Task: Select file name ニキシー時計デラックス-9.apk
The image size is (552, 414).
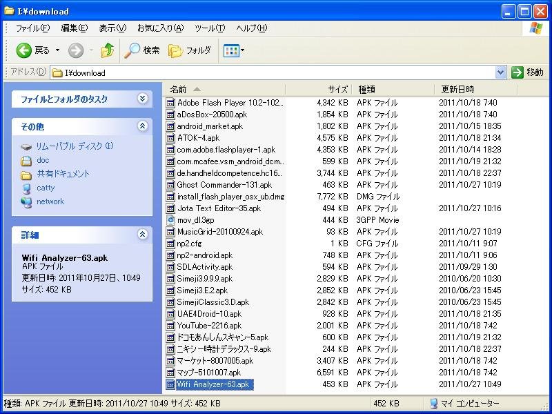Action: (224, 349)
